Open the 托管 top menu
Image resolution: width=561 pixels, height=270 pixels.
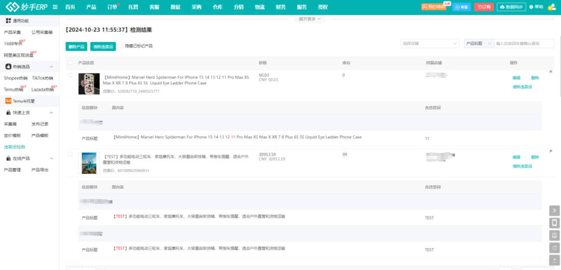tap(133, 7)
